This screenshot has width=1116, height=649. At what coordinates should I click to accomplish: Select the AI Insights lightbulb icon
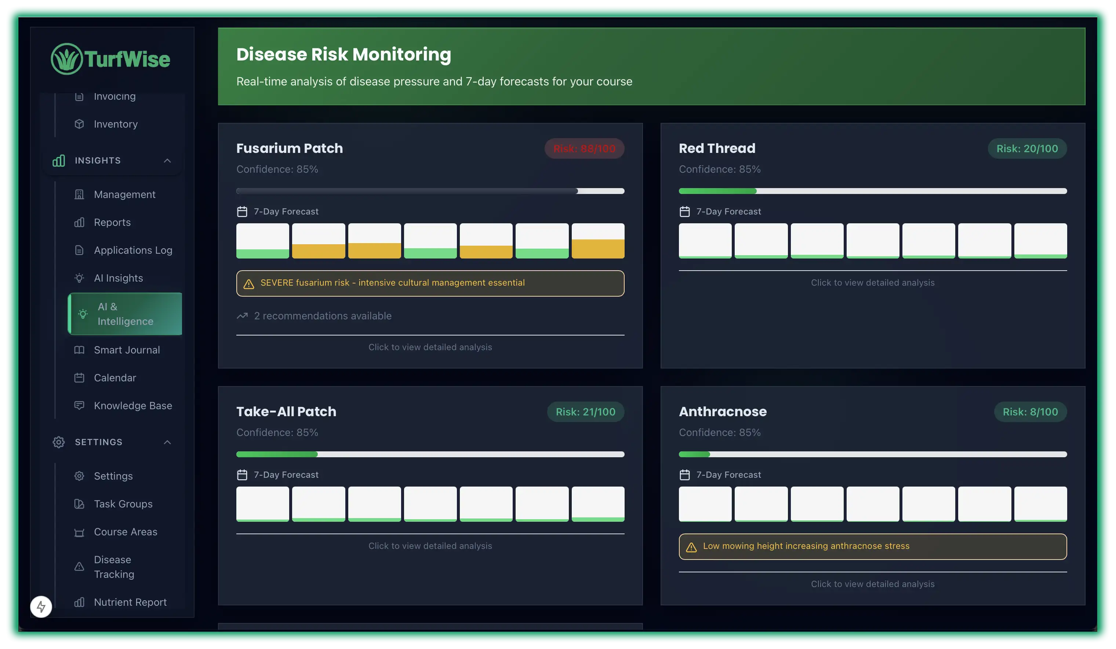[x=80, y=278]
